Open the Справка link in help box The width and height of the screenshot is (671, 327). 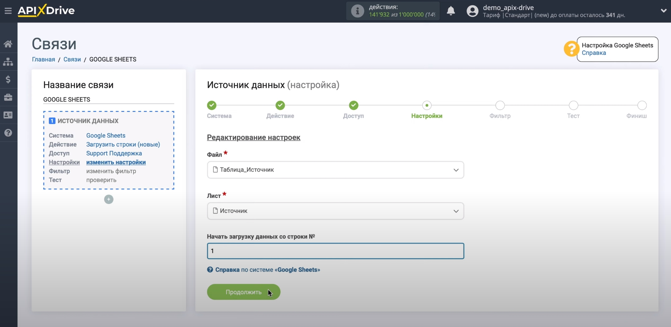(x=594, y=53)
